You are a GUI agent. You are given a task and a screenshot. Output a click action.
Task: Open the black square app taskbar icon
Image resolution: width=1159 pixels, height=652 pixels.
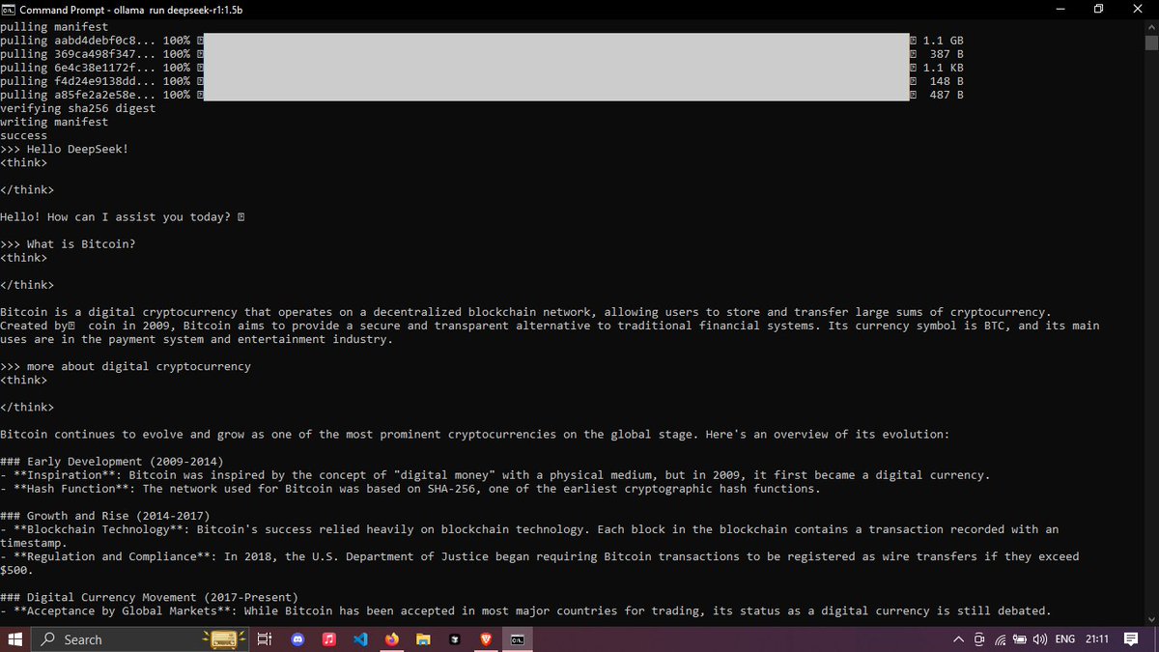pos(454,639)
